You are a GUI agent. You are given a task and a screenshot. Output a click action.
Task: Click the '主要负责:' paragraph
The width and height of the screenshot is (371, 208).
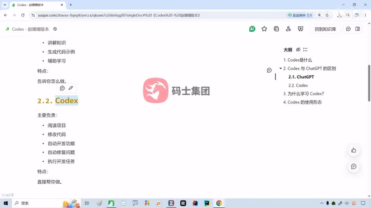click(48, 115)
